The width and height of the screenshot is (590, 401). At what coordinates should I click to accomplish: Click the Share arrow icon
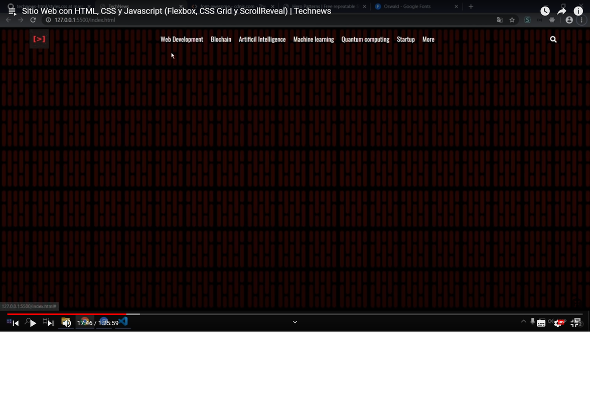click(x=561, y=11)
